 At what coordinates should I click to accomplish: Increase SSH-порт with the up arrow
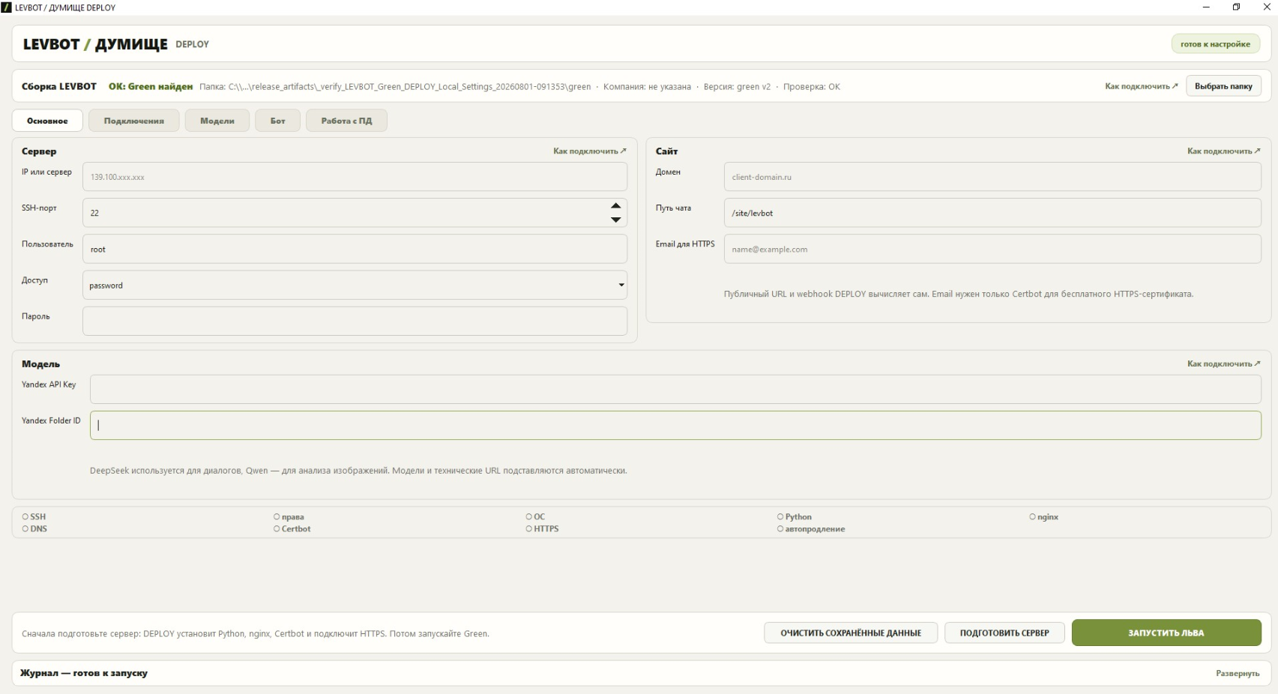tap(615, 205)
